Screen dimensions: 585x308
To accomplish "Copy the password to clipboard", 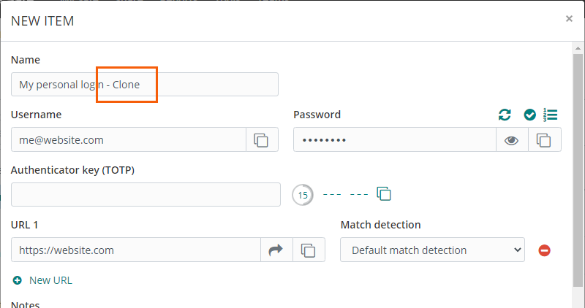I will [544, 140].
